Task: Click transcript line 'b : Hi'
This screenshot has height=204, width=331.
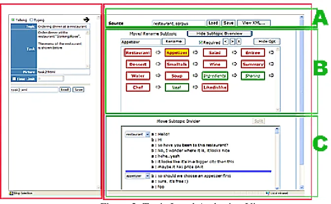Action: point(157,140)
